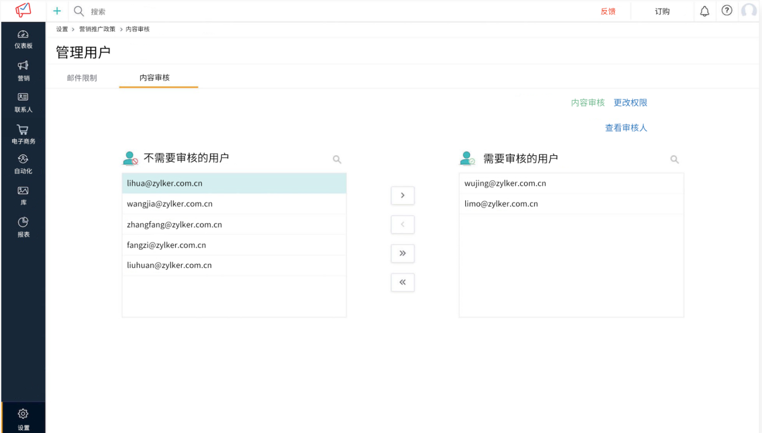
Task: Search the 不需要审核的用户 list via magnifier
Action: (x=337, y=159)
